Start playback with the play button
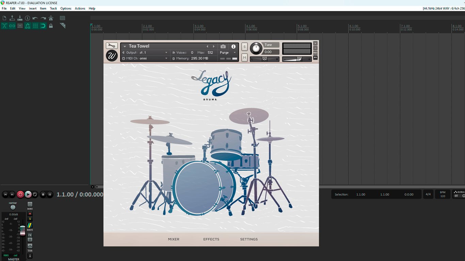Viewport: 465px width, 261px height. [x=28, y=194]
